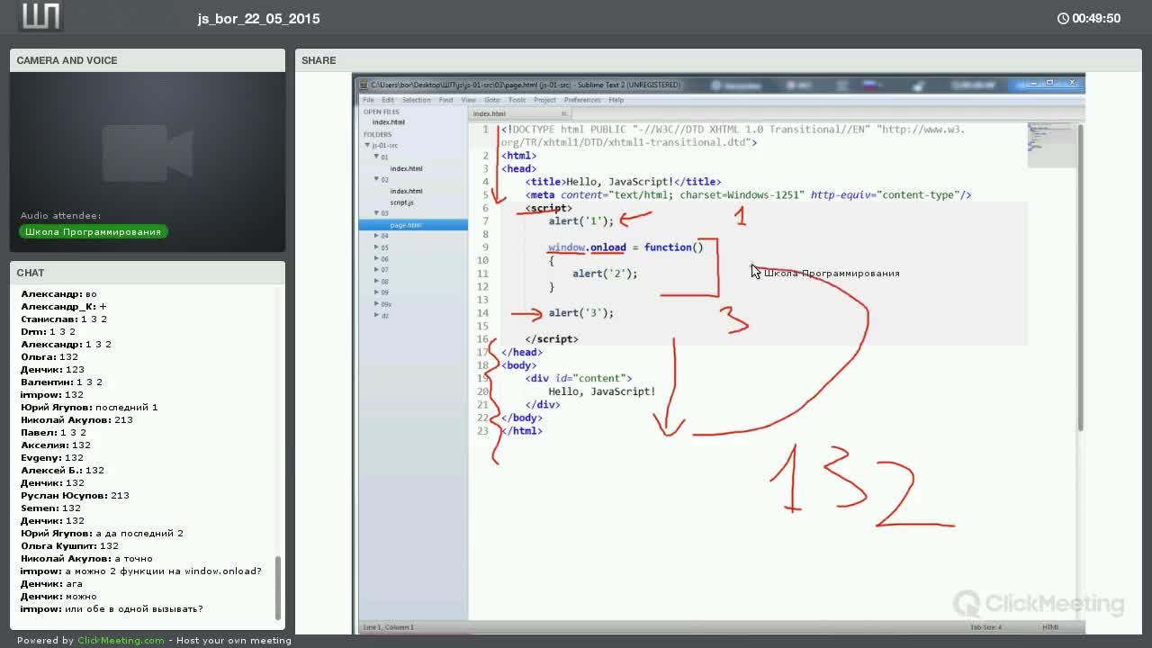Collapse folder 03 in sidebar
The height and width of the screenshot is (648, 1152).
pos(376,213)
